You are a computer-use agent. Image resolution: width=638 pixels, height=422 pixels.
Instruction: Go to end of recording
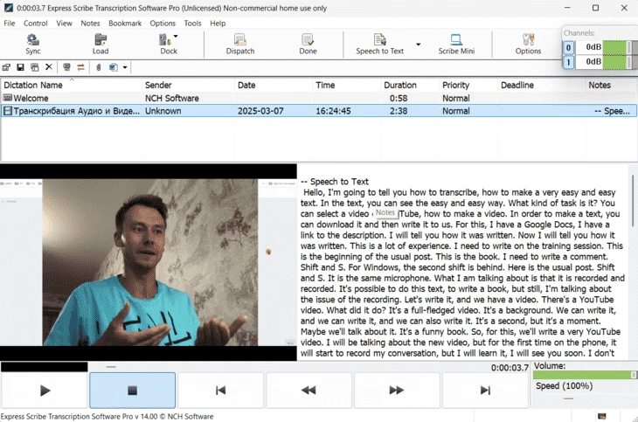coord(484,391)
